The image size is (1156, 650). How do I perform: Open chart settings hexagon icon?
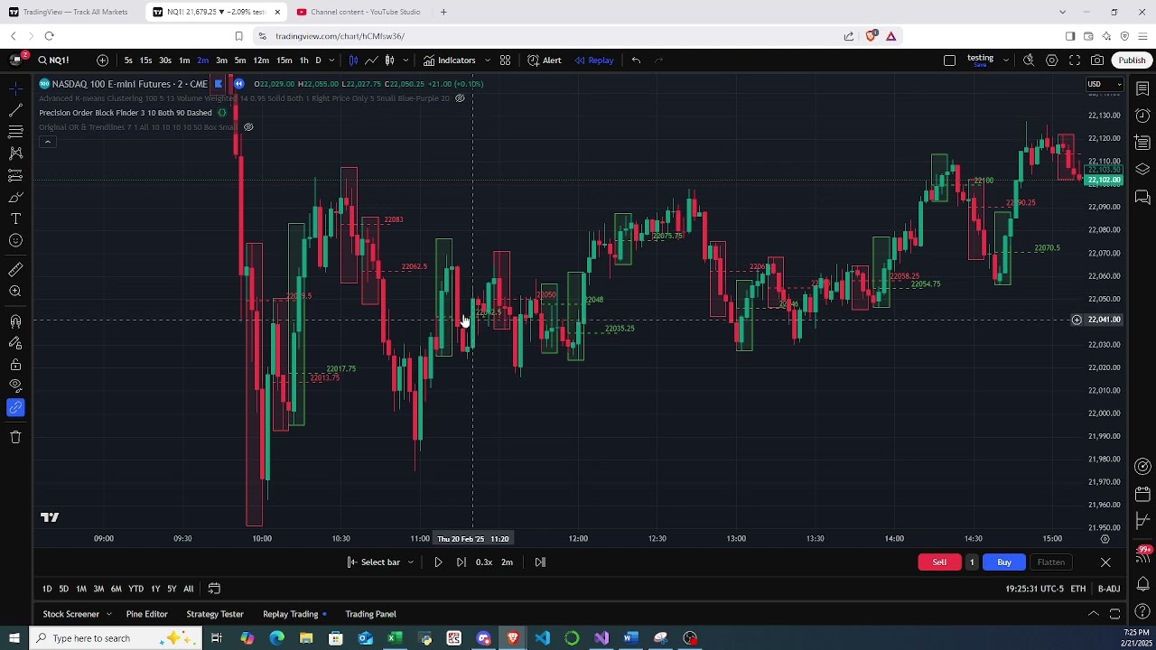point(1052,60)
